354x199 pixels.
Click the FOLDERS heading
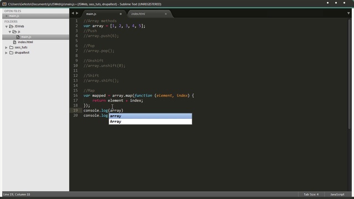coord(11,22)
